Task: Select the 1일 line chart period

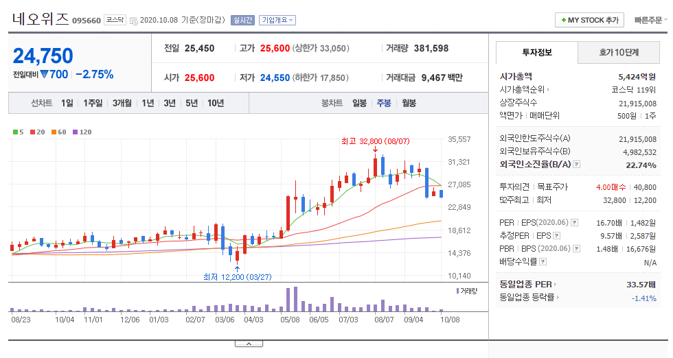Action: (67, 103)
